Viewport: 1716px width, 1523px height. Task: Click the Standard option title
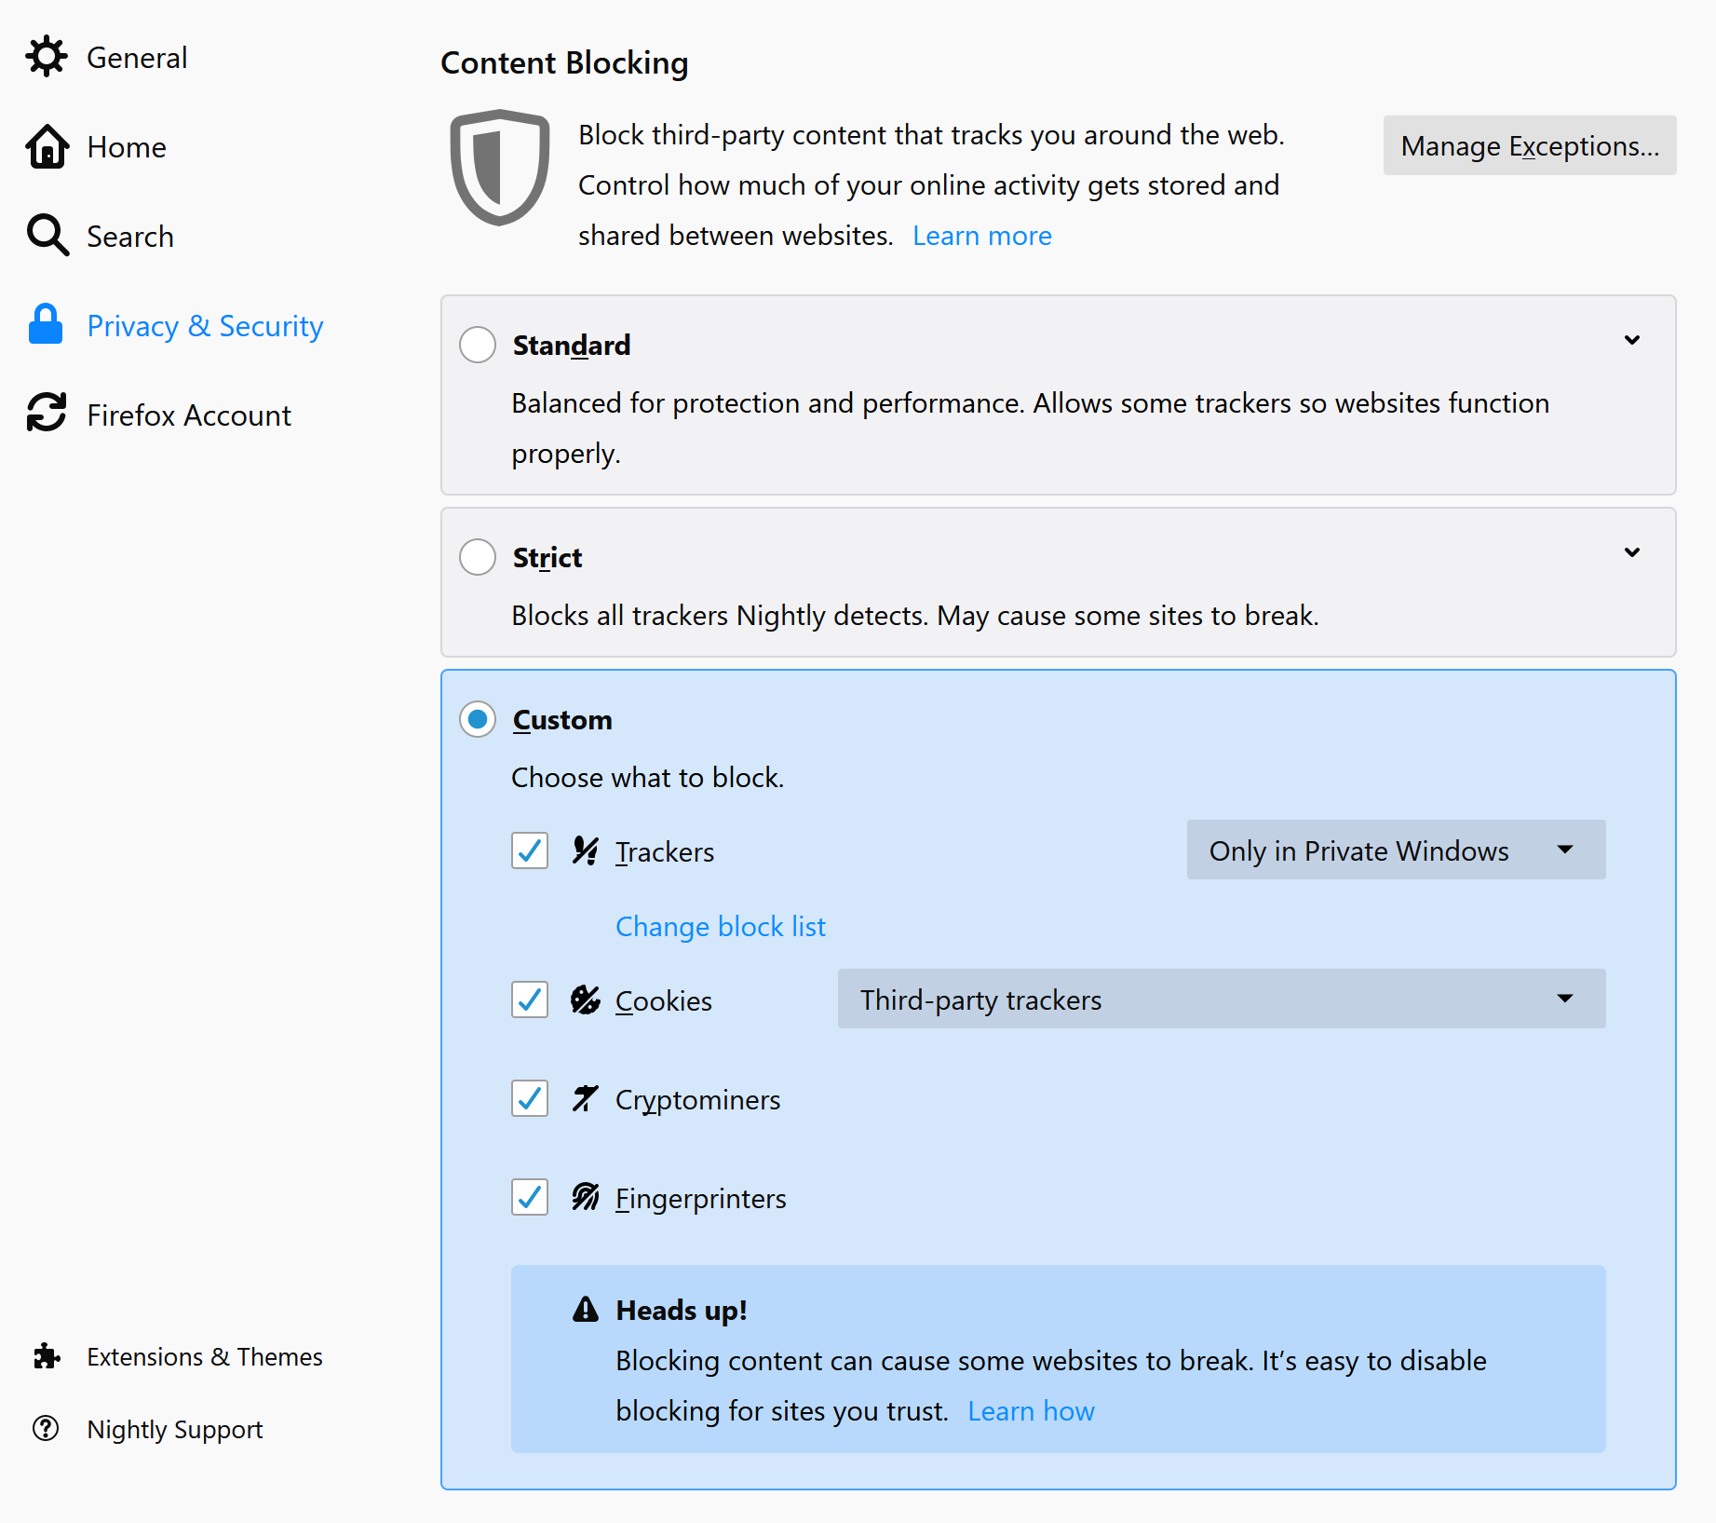[x=572, y=346]
